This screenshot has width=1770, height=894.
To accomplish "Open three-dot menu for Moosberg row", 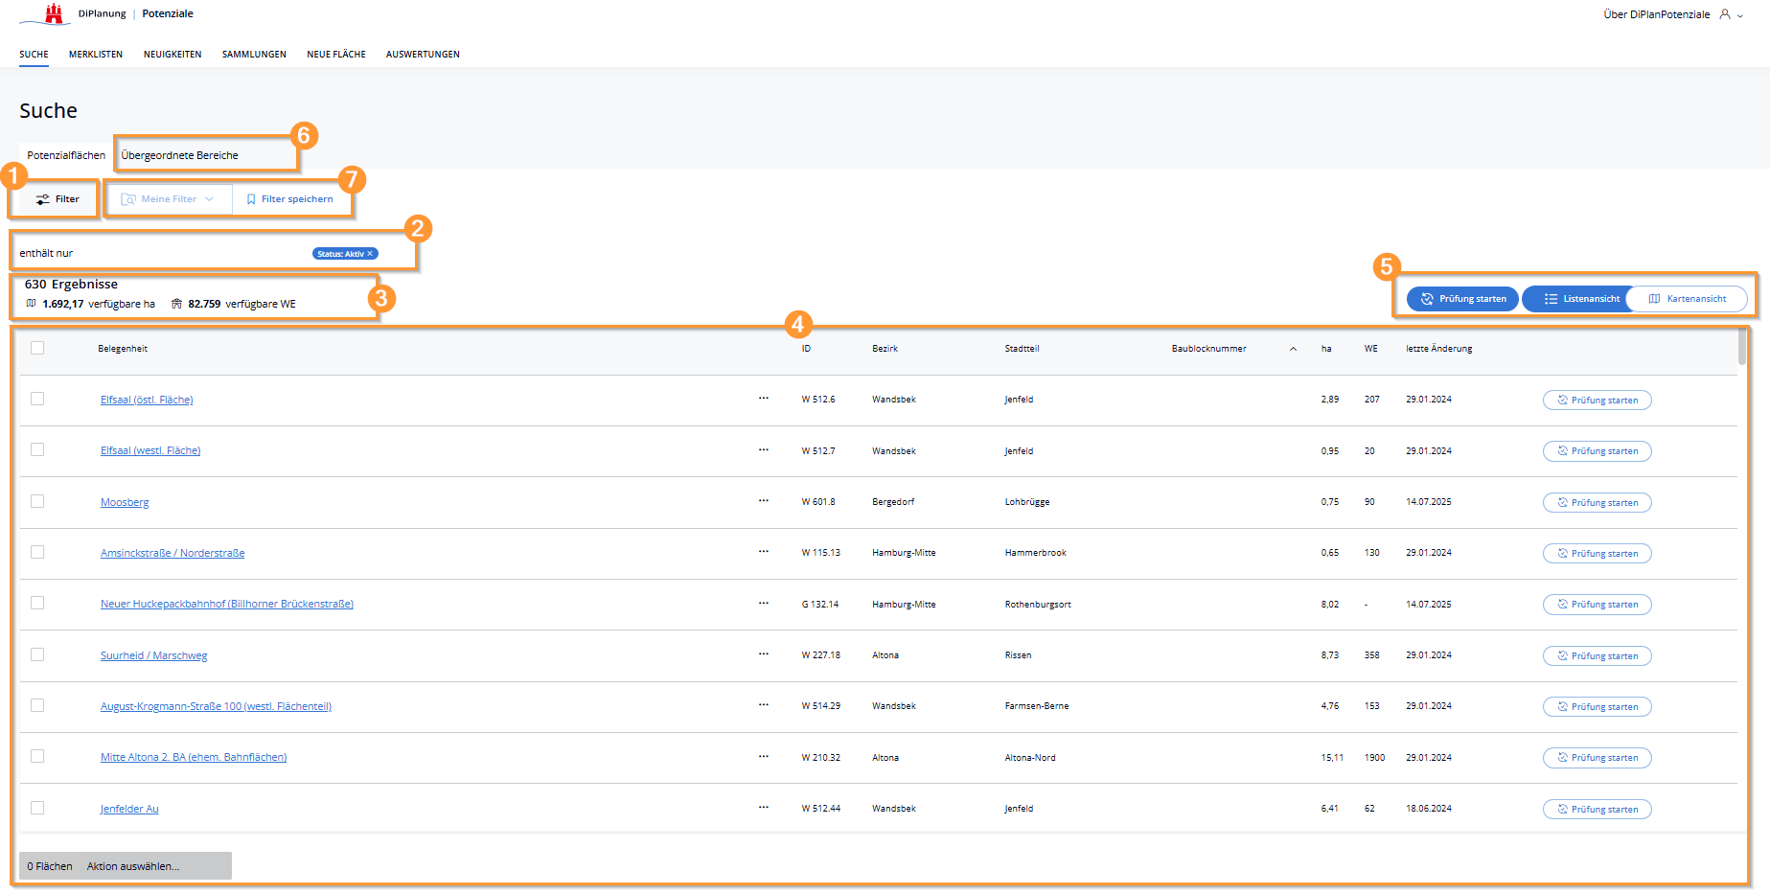I will 763,501.
